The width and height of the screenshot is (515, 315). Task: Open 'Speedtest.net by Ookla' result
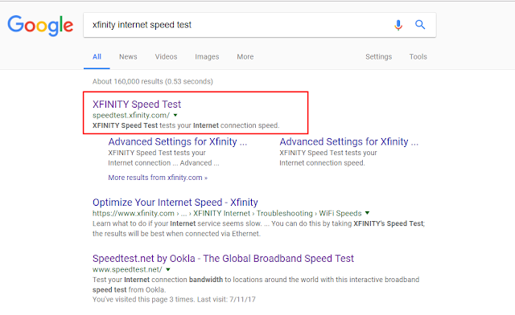point(223,259)
